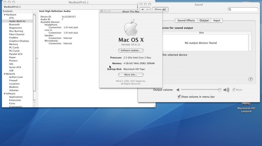Adjust the Output volume slider knob

click(220, 90)
